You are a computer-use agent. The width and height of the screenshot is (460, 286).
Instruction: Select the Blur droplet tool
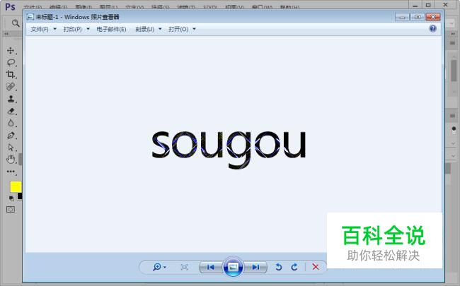click(x=11, y=123)
